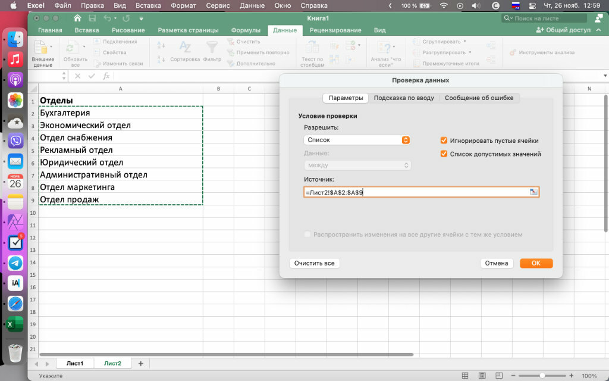Toggle Игнорировать пустые ячейки checkbox
609x381 pixels.
tap(444, 140)
